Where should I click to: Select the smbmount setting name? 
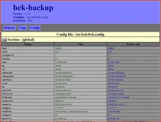click(x=7, y=73)
